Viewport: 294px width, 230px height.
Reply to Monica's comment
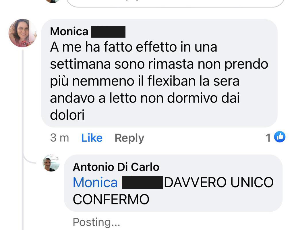(129, 138)
